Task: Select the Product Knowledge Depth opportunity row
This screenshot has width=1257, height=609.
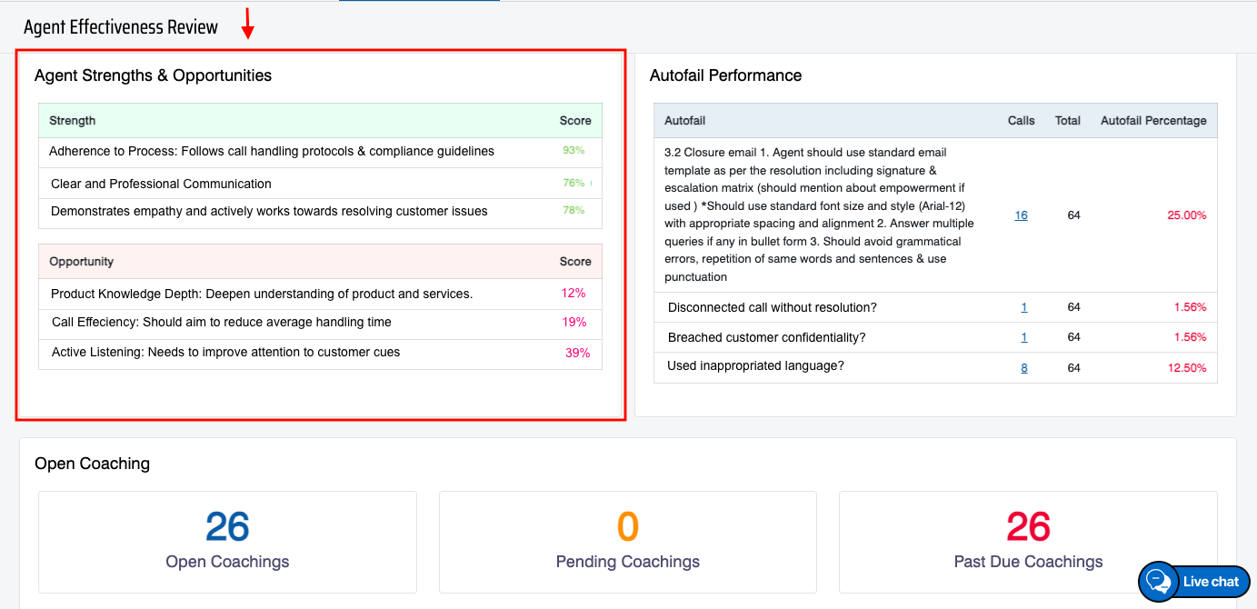Action: point(262,294)
